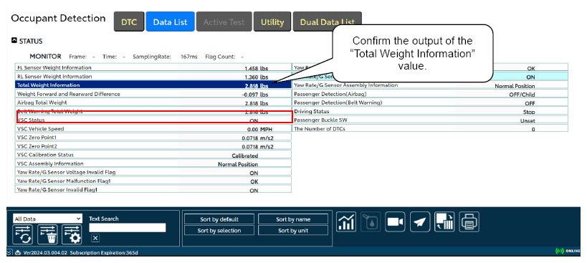Viewport: 587px width, 263px height.
Task: Select the Passenger Buckle SW row
Action: coord(430,120)
